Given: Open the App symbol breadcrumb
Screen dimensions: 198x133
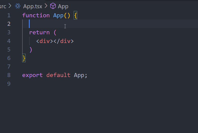Looking at the screenshot, I should (x=63, y=6).
